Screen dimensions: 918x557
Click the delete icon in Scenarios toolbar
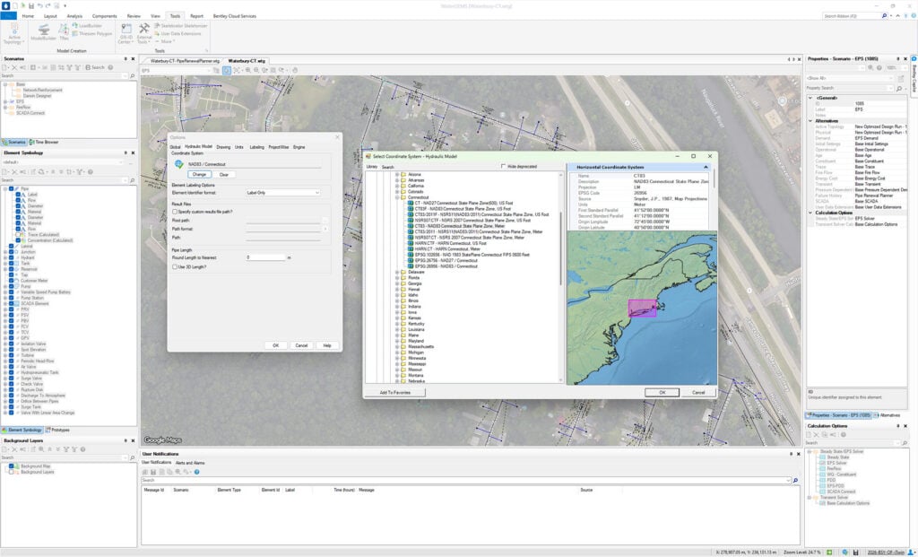coord(14,67)
